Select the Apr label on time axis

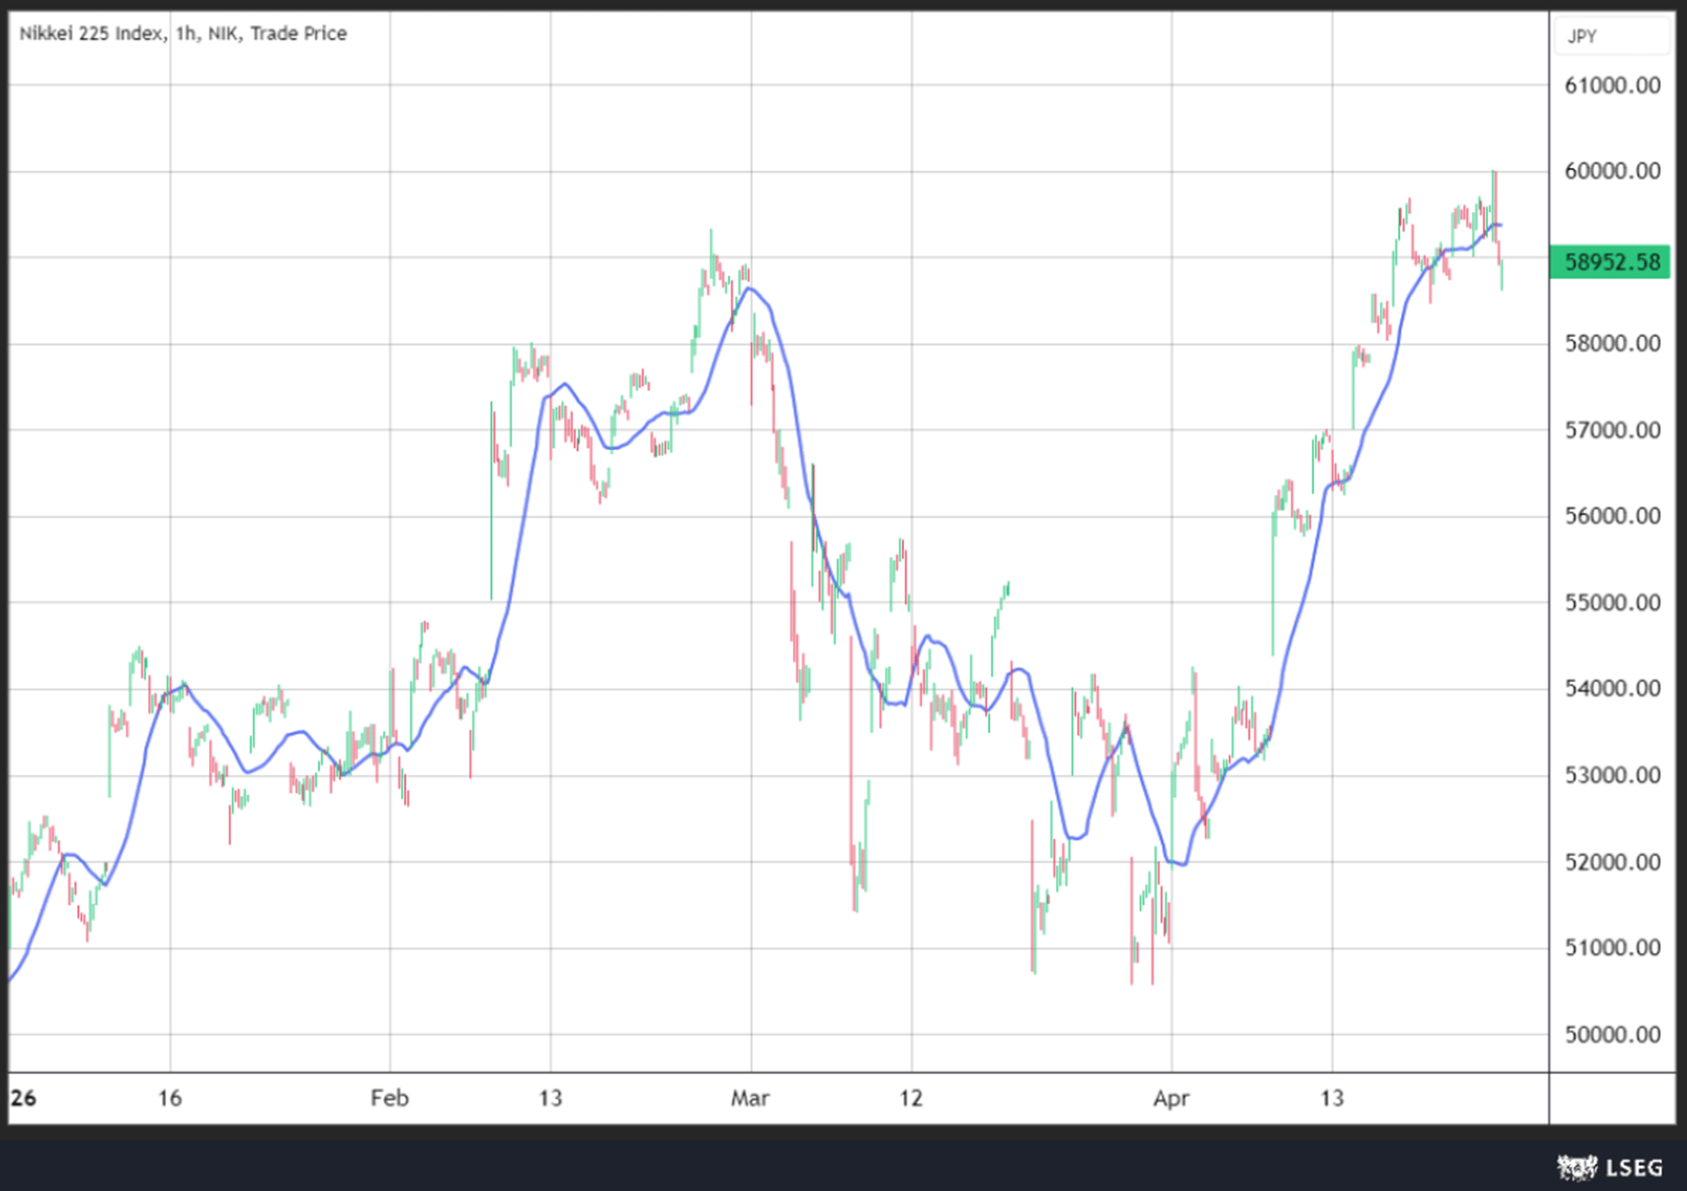[x=1171, y=1099]
